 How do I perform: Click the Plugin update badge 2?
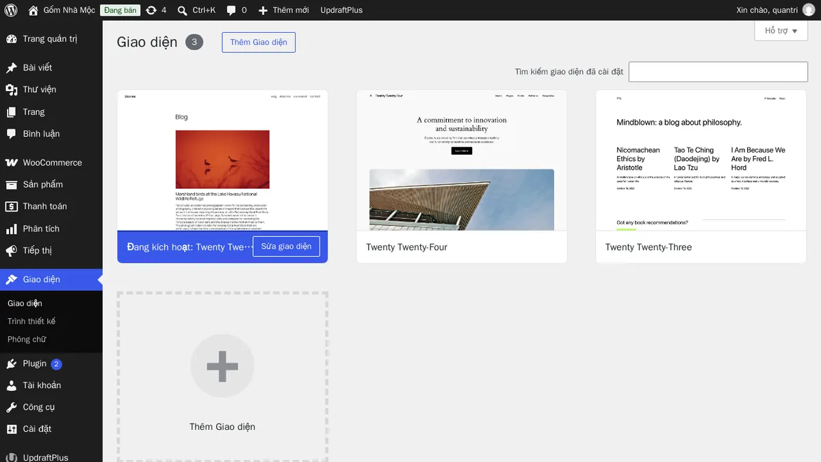tap(56, 364)
